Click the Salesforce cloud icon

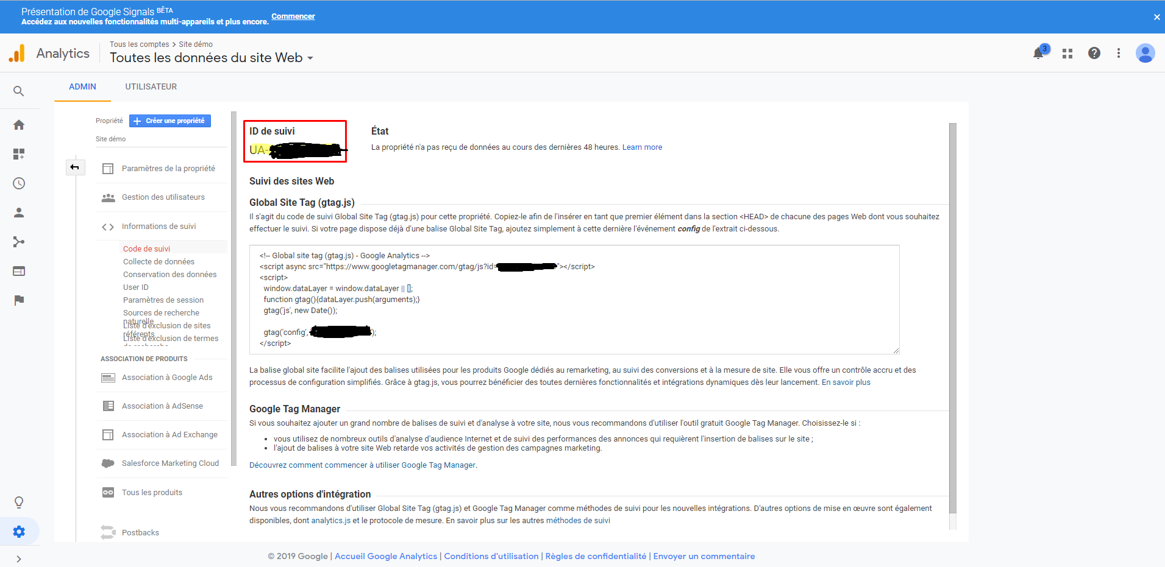pyautogui.click(x=108, y=463)
